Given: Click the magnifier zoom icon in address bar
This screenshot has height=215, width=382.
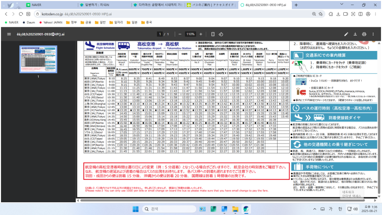Looking at the screenshot, I should (314, 14).
